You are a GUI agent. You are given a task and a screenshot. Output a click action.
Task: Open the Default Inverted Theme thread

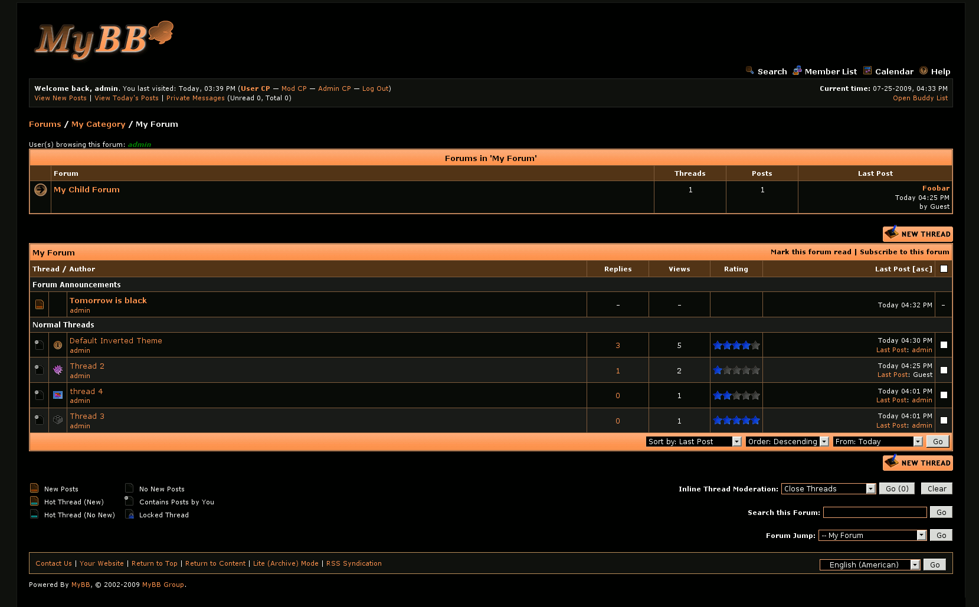point(116,341)
